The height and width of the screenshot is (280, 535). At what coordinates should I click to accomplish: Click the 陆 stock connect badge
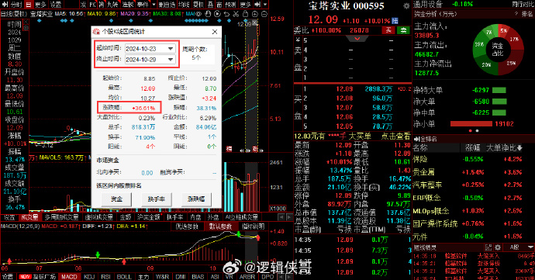click(395, 21)
